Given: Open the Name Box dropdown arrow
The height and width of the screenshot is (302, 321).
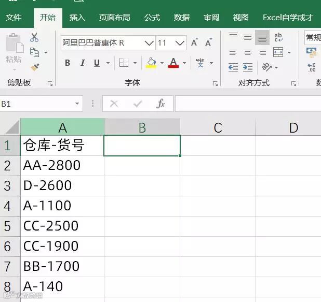Looking at the screenshot, I should 77,104.
